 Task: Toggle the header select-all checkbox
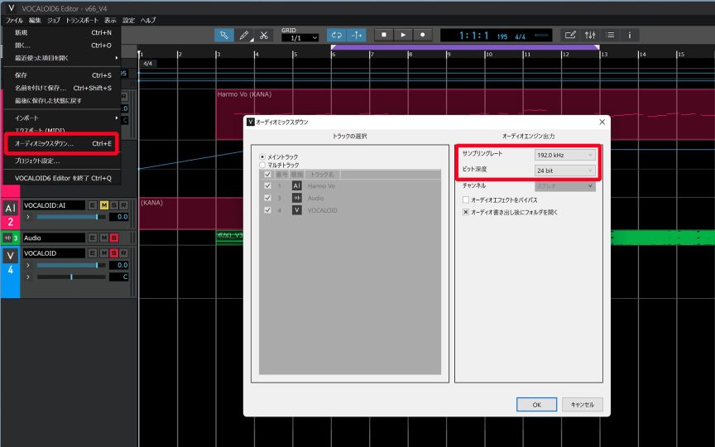[x=267, y=174]
